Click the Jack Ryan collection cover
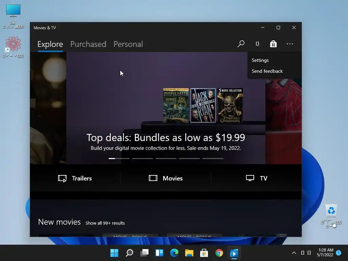Screen dimensions: 348x261 tap(203, 105)
